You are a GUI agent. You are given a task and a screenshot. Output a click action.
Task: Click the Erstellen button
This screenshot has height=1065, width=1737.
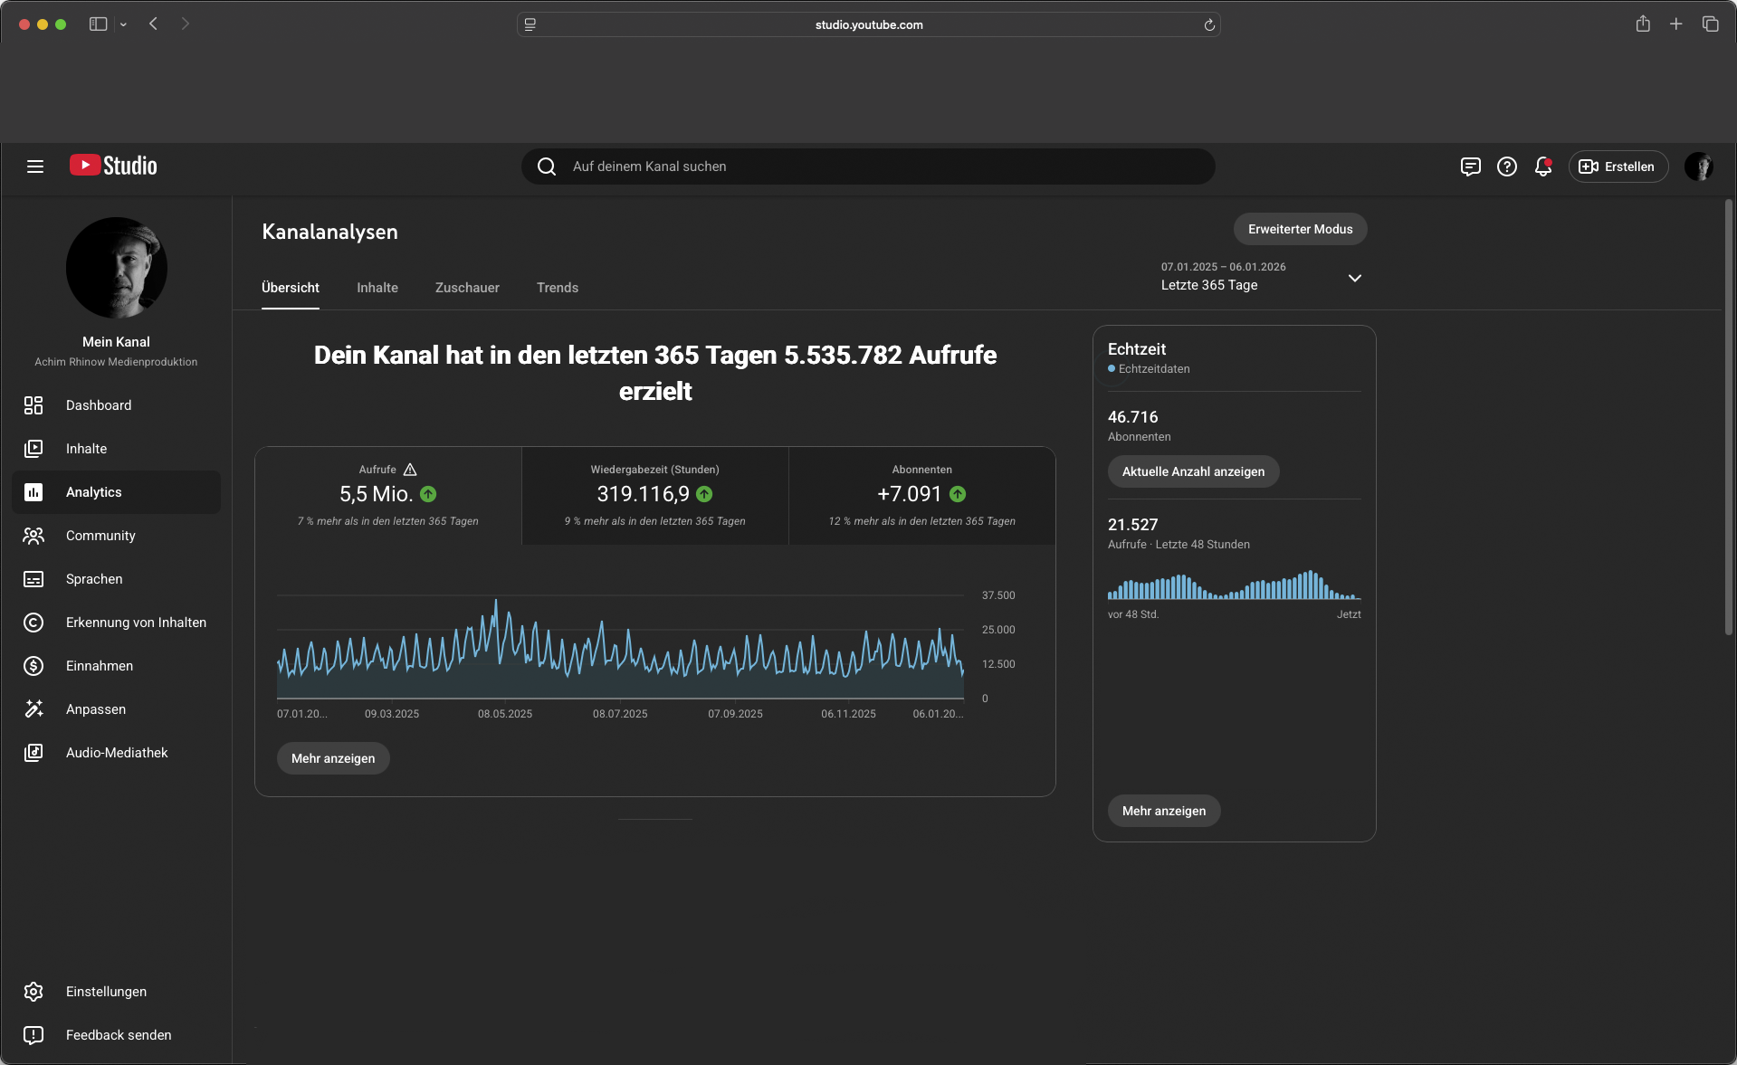point(1618,166)
